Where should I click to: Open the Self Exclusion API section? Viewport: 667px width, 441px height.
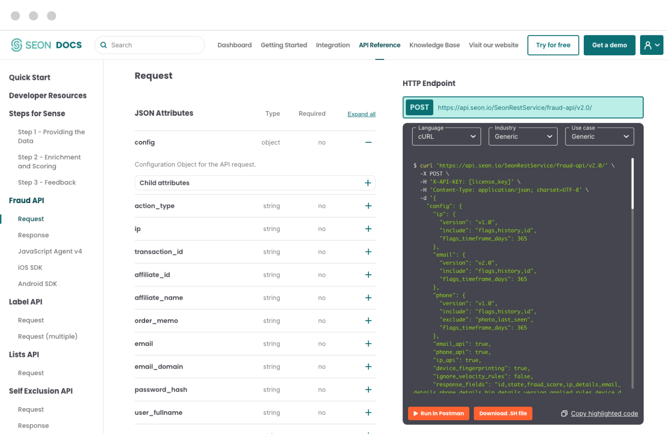(41, 391)
